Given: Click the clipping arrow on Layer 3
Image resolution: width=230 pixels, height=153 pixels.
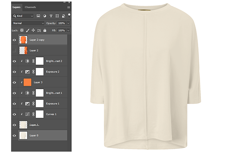Looking at the screenshot, I should click(x=21, y=82).
